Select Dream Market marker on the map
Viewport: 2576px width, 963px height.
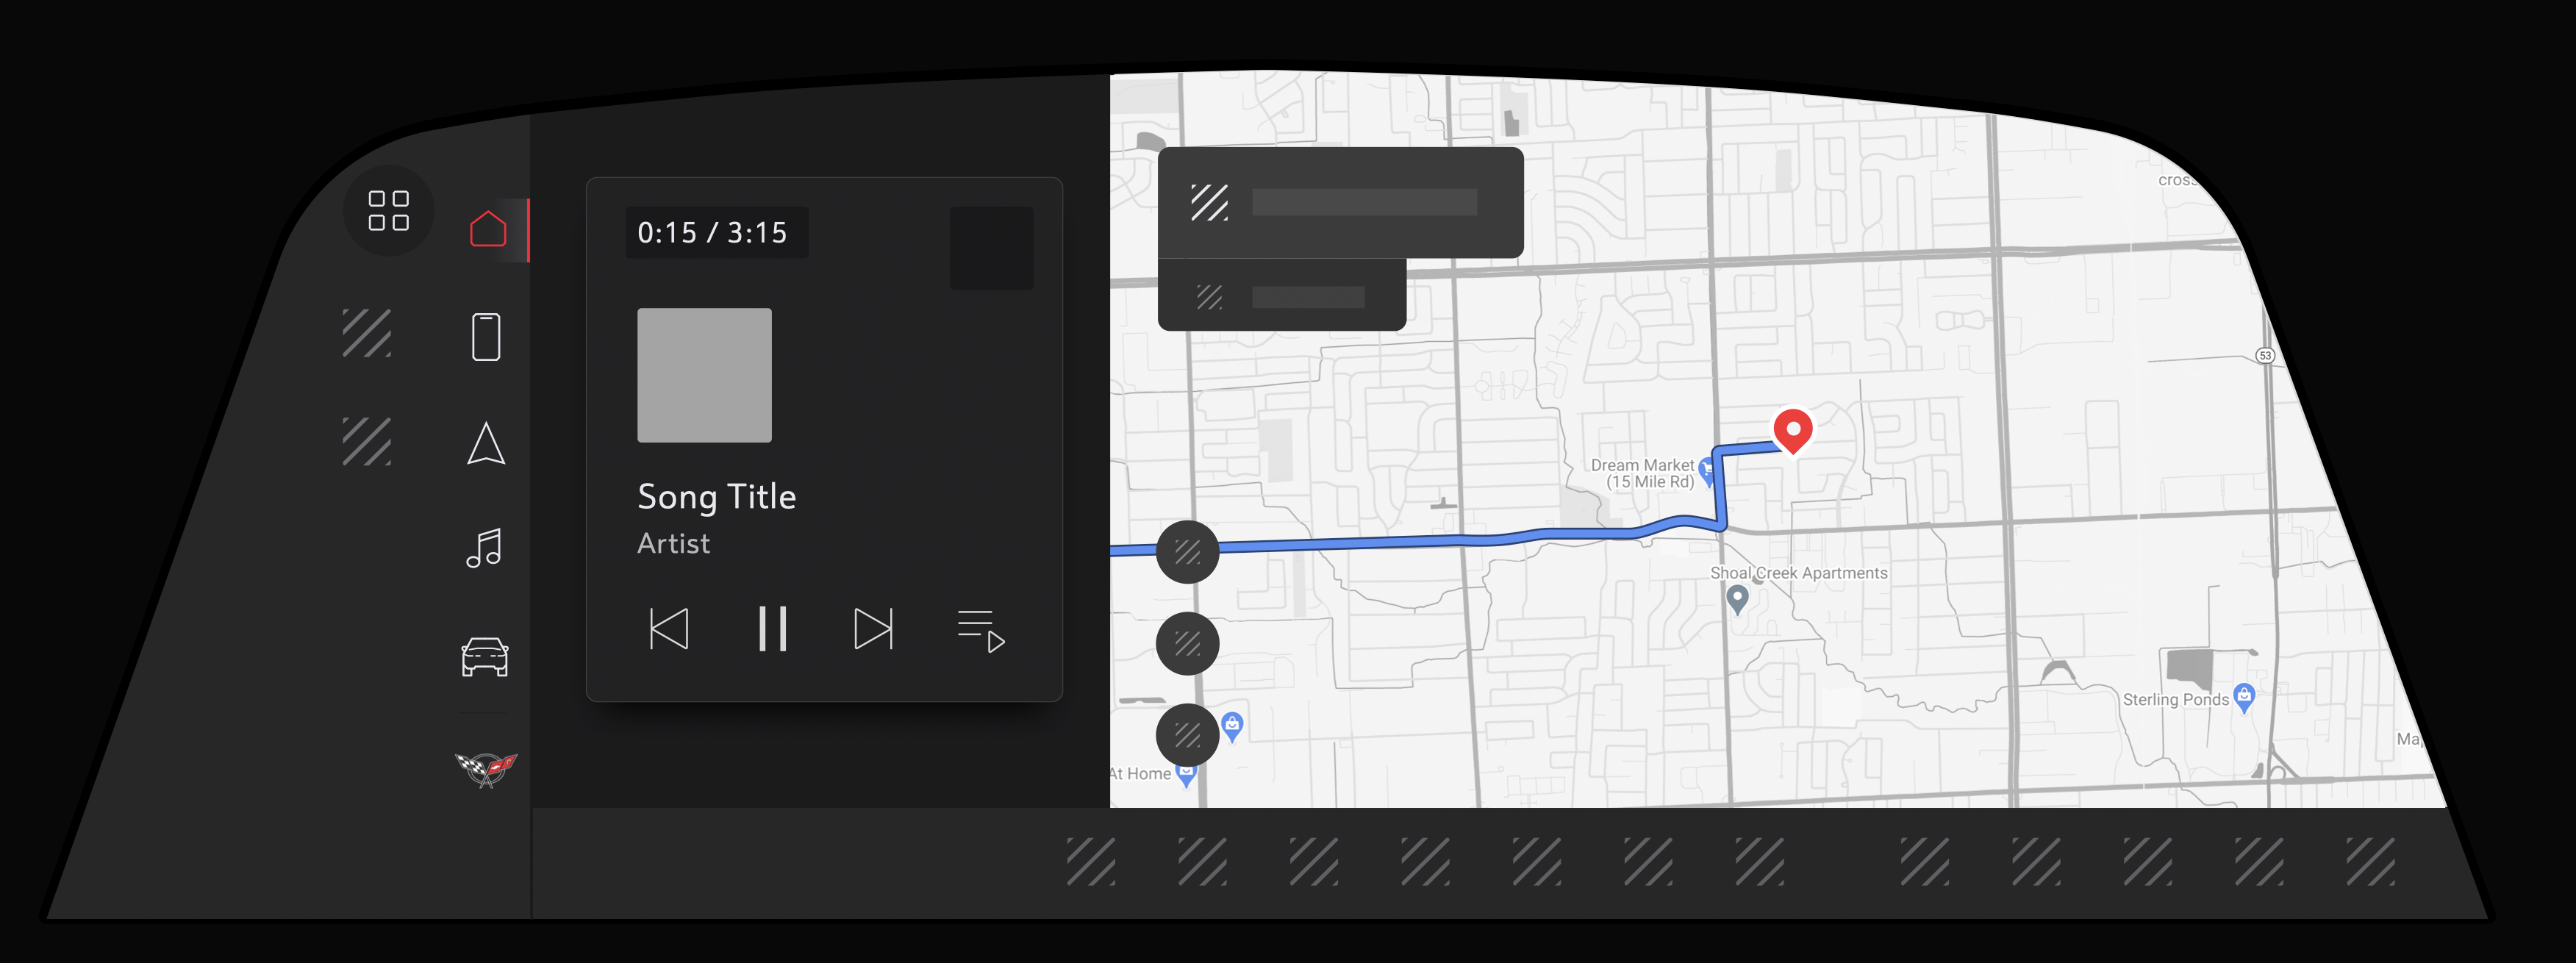point(1707,471)
